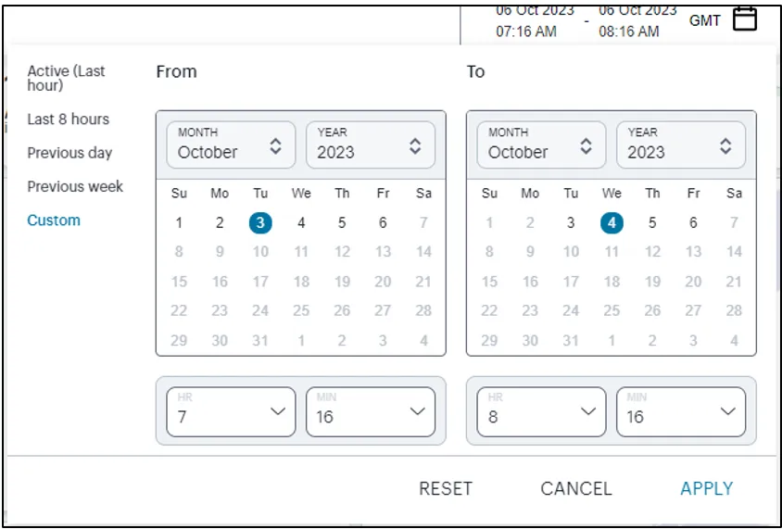Choose the Last 8 hours preset

pos(68,120)
